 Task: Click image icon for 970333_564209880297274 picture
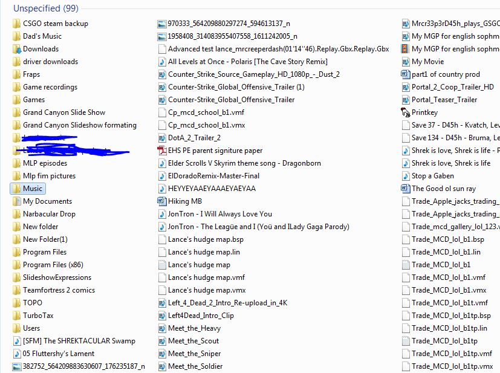(x=162, y=24)
